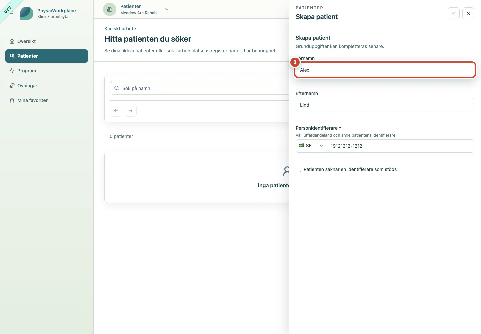The width and height of the screenshot is (481, 334).
Task: Click the red step 3 marker badge
Action: pos(295,62)
